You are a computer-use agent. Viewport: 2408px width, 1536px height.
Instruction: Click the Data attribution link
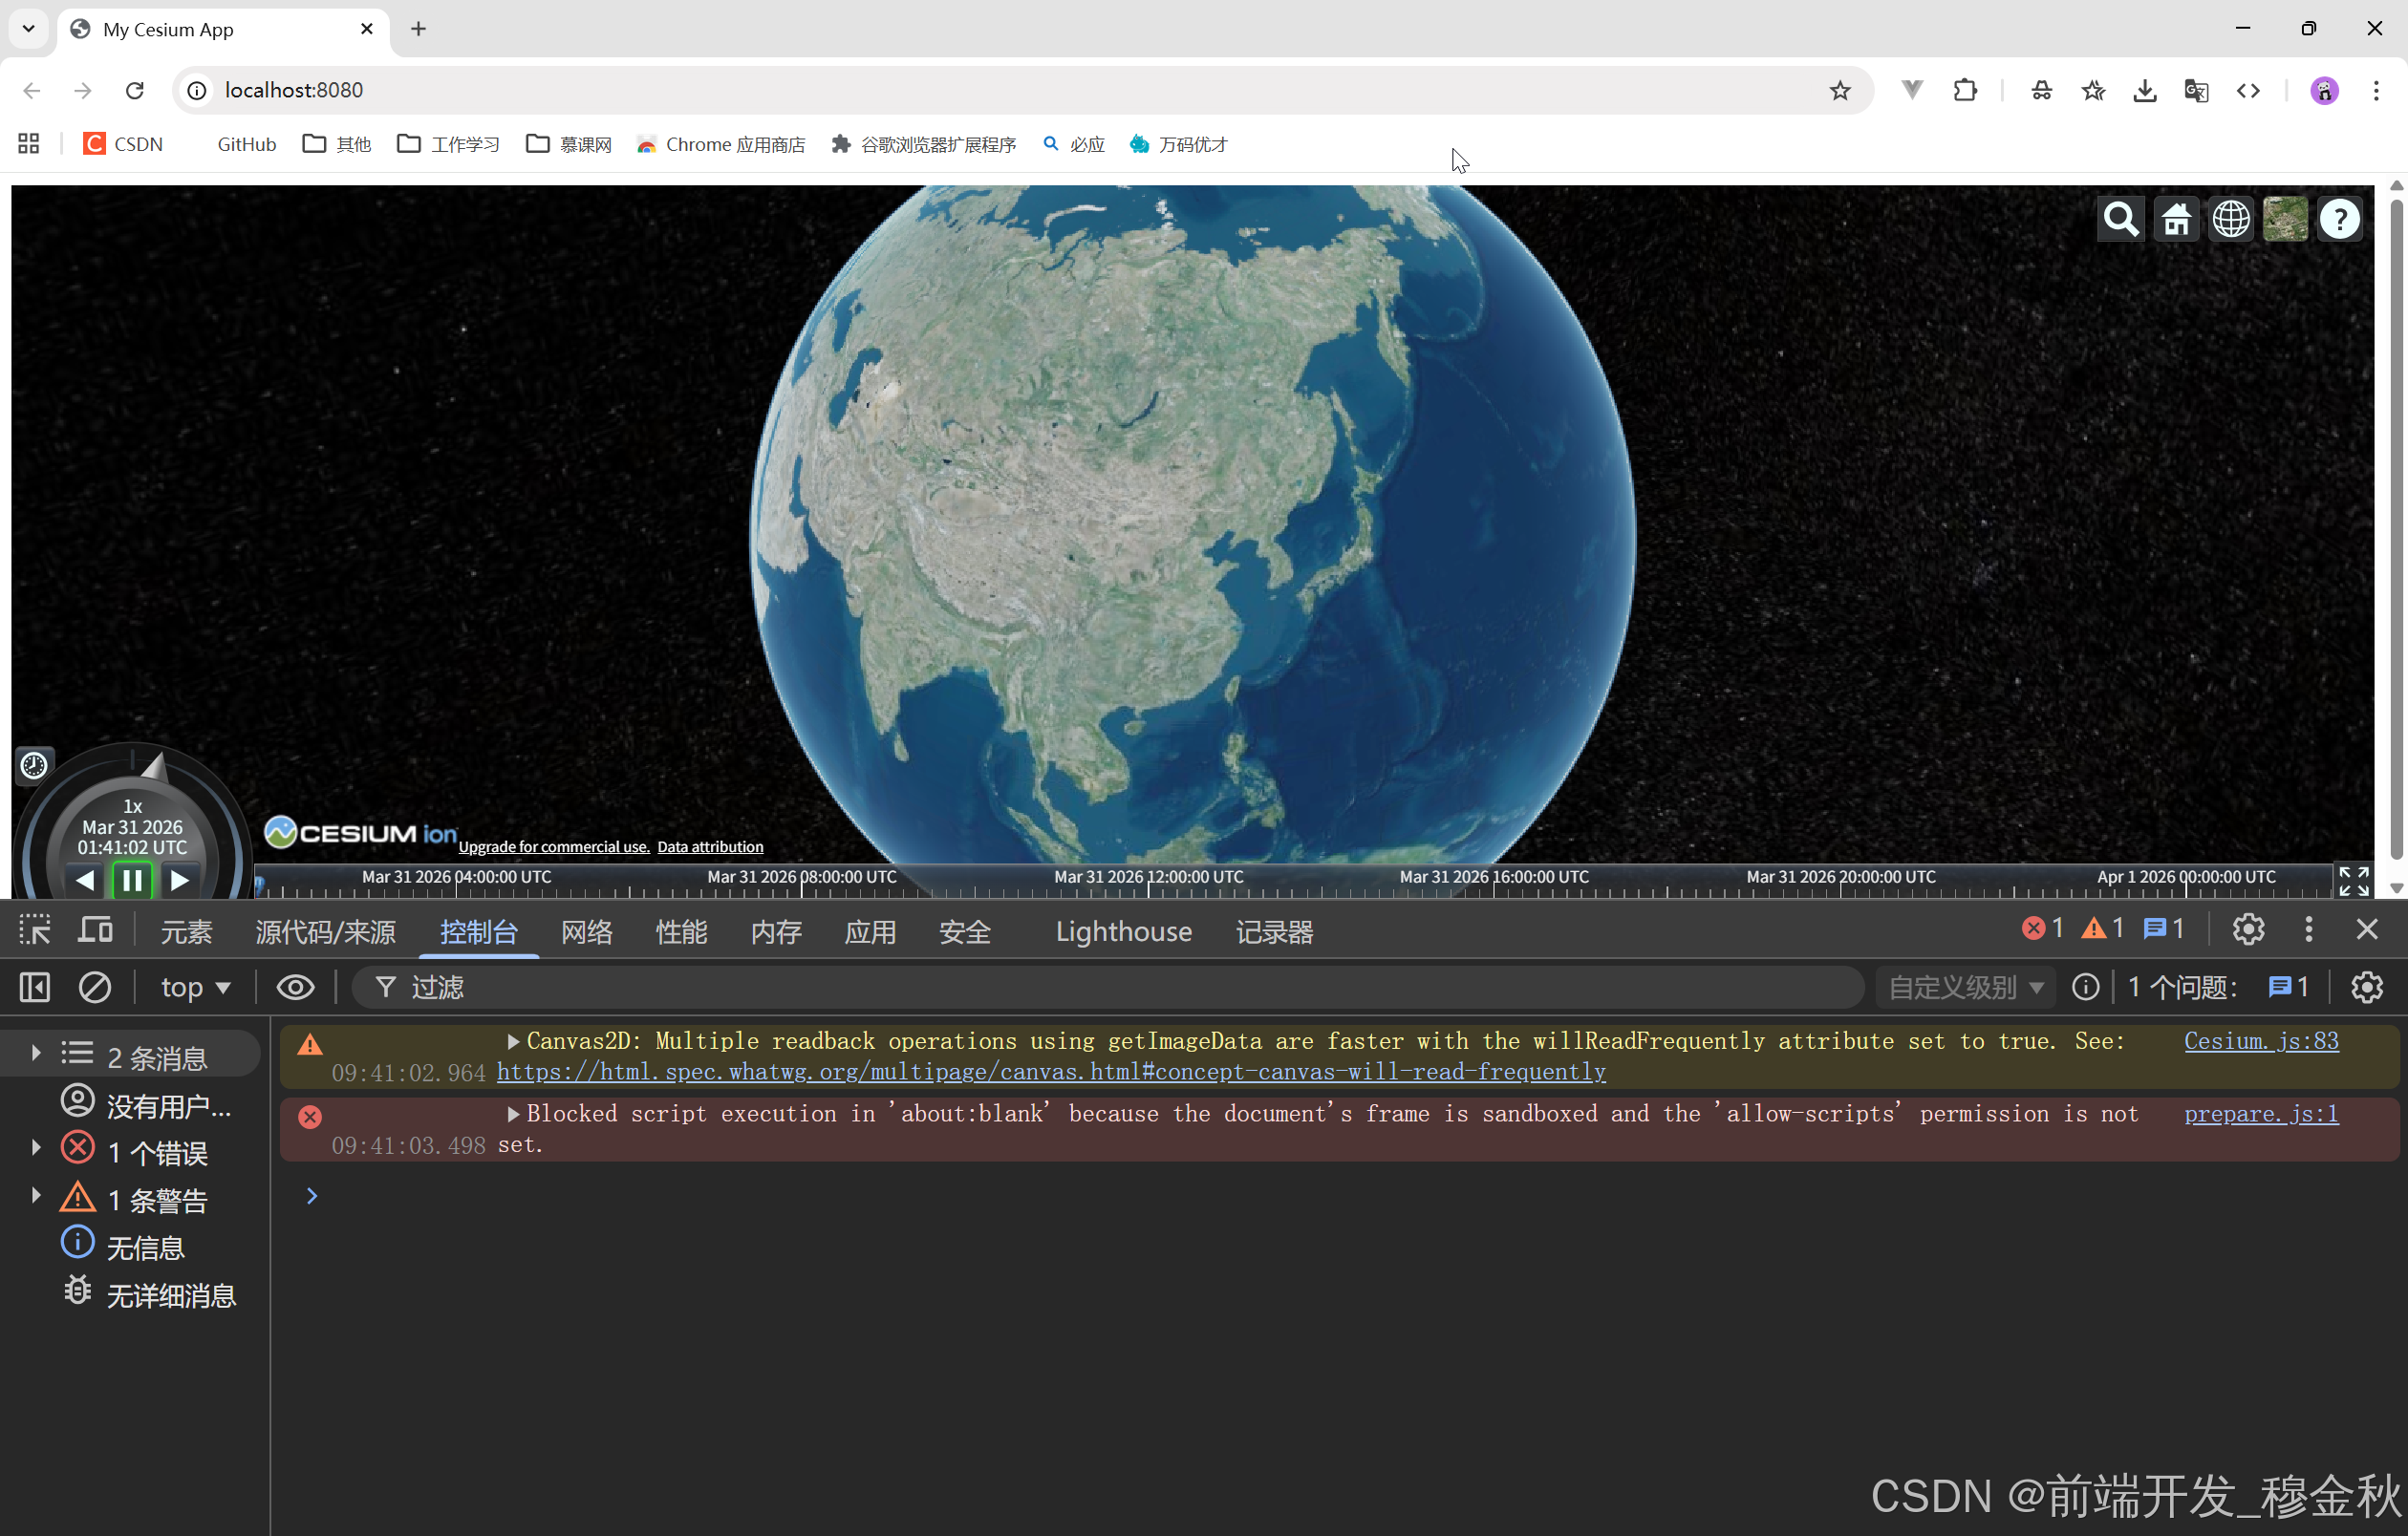click(710, 846)
